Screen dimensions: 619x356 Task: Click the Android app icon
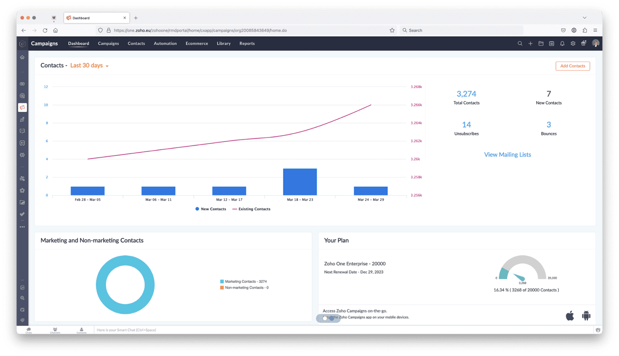586,316
